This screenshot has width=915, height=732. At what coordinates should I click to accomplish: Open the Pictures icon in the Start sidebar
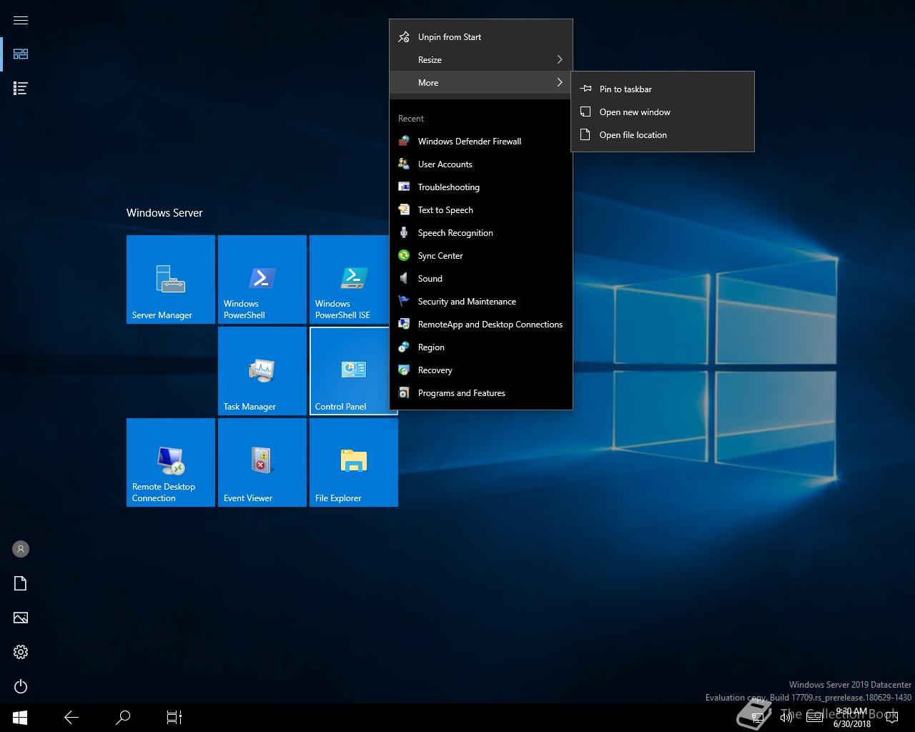point(21,618)
